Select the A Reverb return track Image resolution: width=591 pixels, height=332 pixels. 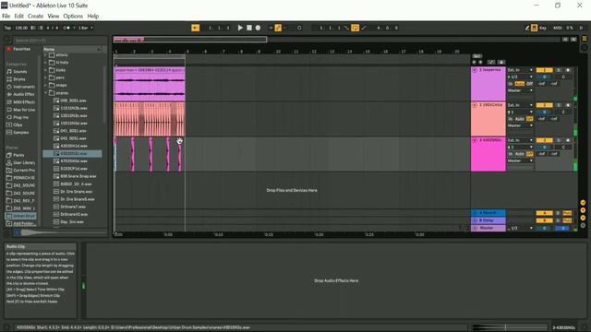tap(488, 213)
